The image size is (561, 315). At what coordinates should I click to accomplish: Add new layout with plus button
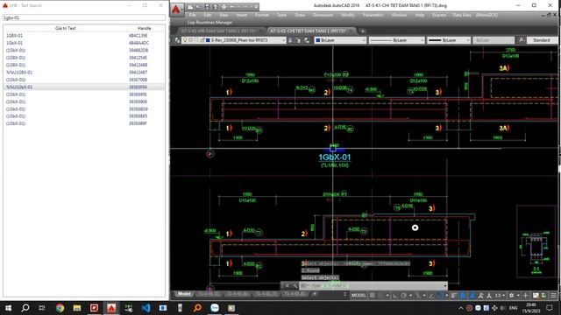[315, 294]
